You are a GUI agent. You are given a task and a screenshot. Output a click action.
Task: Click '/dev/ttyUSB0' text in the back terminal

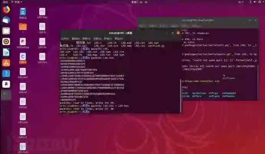click(192, 69)
